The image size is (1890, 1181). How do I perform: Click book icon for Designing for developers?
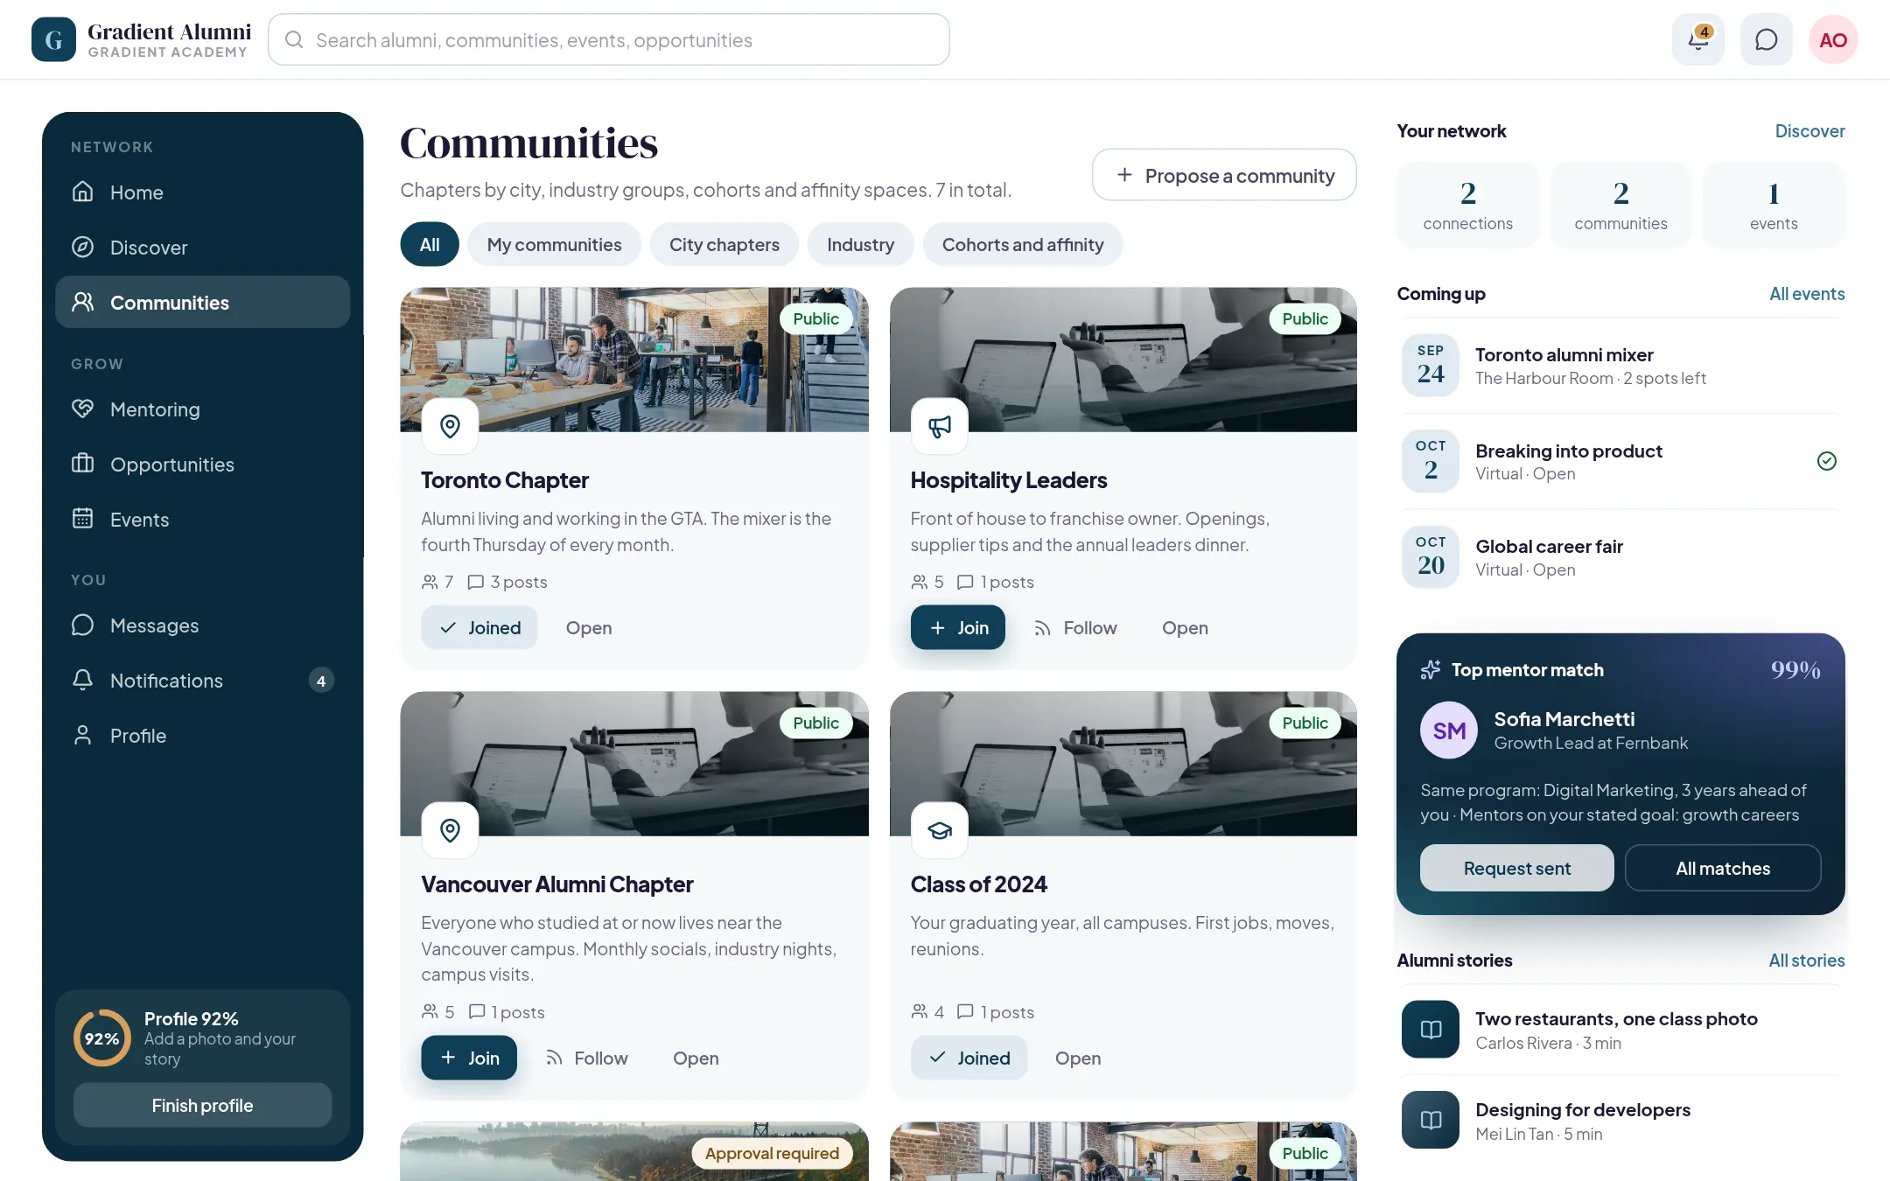tap(1431, 1120)
